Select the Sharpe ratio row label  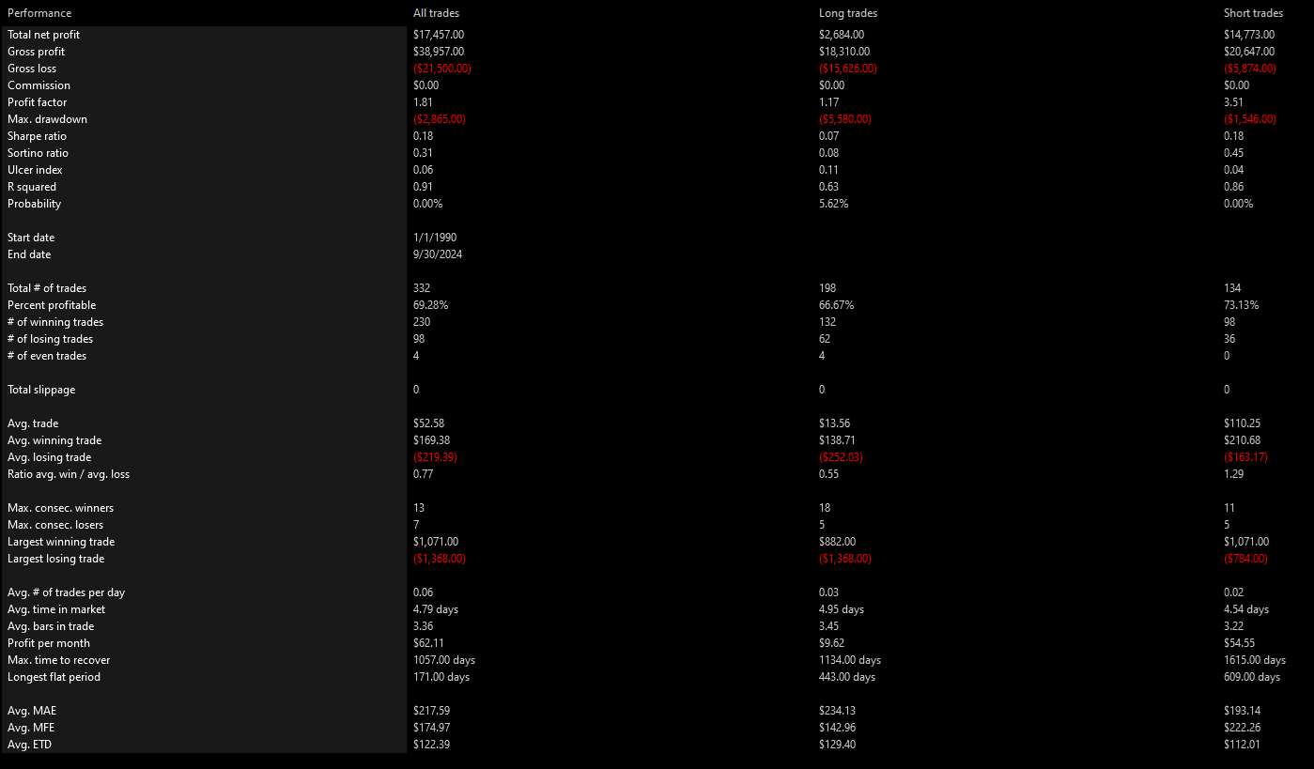(x=38, y=136)
